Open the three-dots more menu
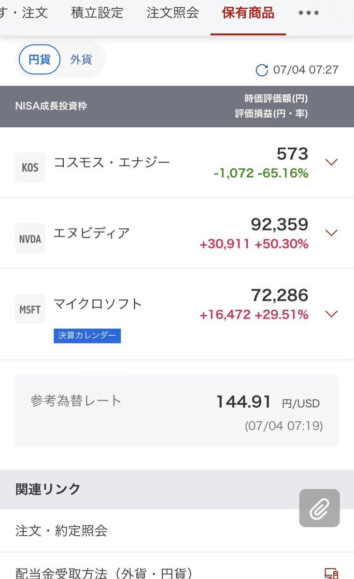 tap(309, 13)
